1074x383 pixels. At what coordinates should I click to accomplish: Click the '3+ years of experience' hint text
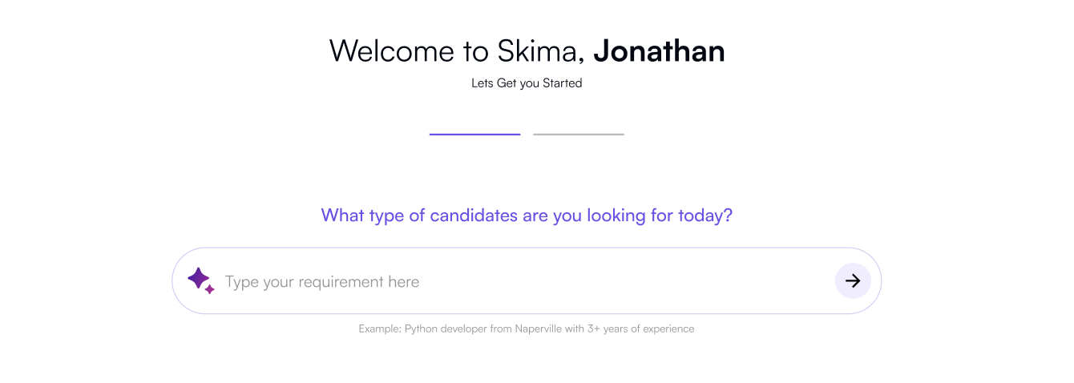[639, 329]
